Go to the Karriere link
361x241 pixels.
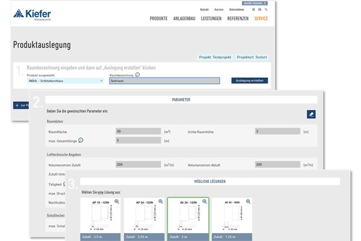[219, 10]
